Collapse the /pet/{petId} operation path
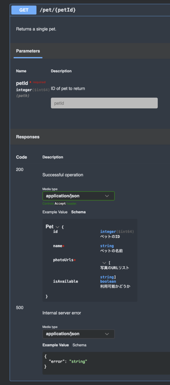This screenshot has height=385, width=170. point(58,10)
